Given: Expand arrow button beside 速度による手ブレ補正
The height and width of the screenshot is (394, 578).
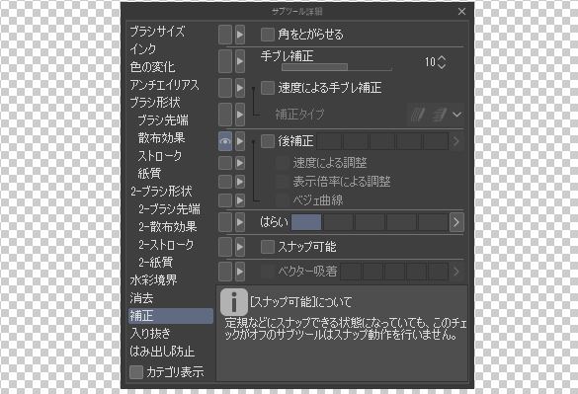Looking at the screenshot, I should [x=240, y=88].
